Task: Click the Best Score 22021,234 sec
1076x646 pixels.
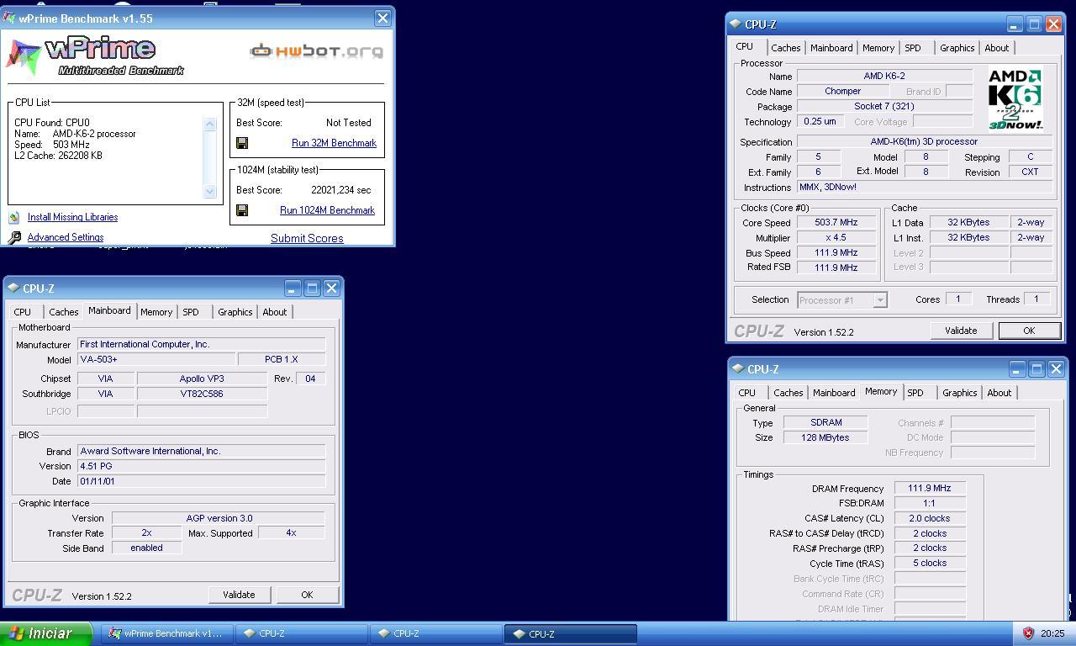Action: (341, 190)
